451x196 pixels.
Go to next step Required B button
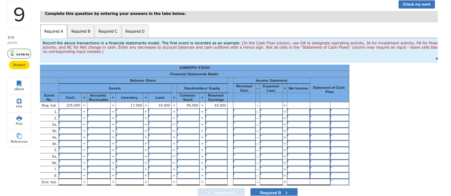[x=274, y=192]
